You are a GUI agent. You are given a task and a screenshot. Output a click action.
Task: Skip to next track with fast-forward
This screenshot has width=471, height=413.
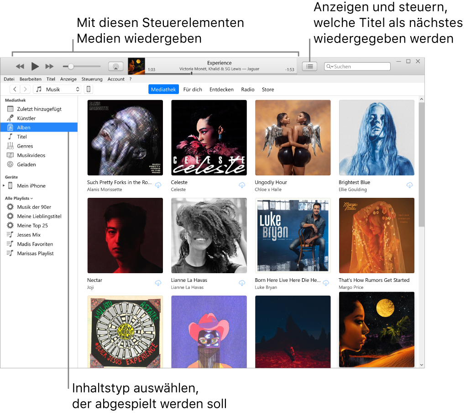tap(49, 66)
